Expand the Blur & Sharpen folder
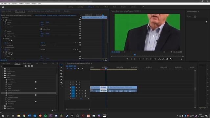This screenshot has width=210, height=118. coord(3,71)
